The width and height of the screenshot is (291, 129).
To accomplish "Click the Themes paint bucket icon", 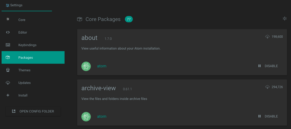I will click(x=8, y=70).
